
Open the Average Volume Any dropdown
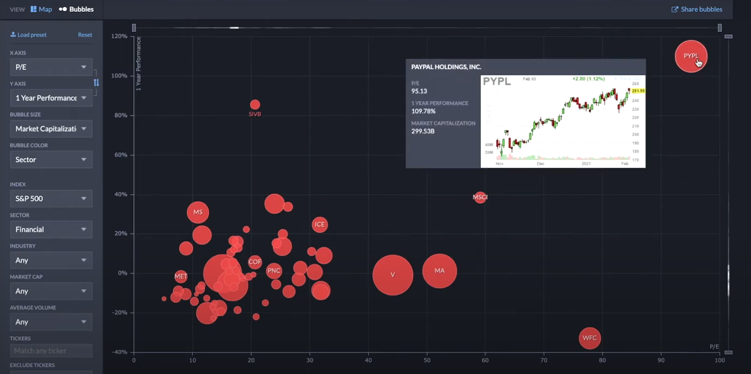coord(51,322)
